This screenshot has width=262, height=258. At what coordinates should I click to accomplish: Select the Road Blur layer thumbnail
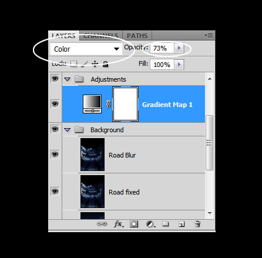[92, 155]
